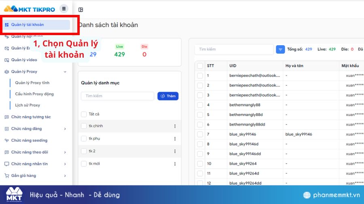Click the MKT TIKPRO logo
The width and height of the screenshot is (364, 204).
tap(30, 9)
